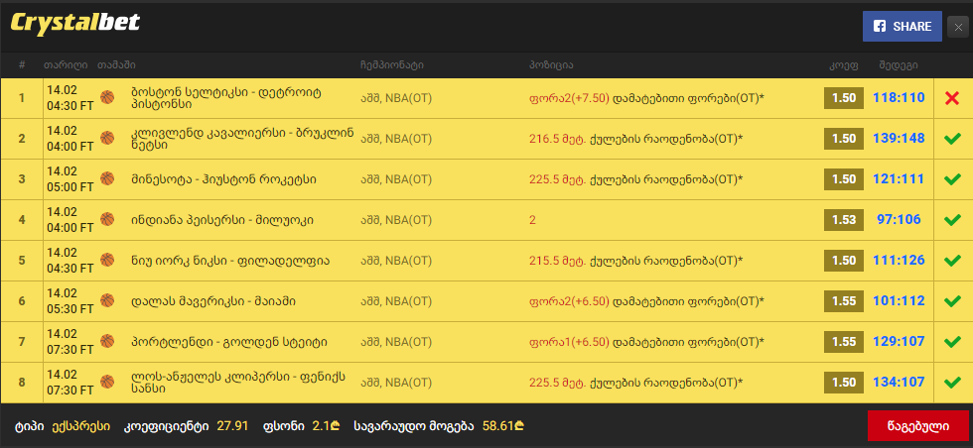Select the მინესოტა - ჰიუსტონ როკეტსი match
Screen dimensions: 973x448
(x=223, y=179)
